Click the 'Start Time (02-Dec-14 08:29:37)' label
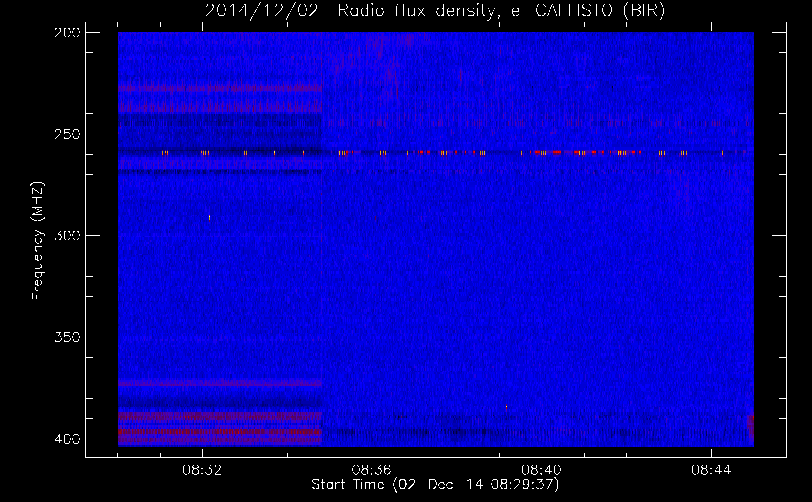Screen dimensions: 812x502 (x=435, y=485)
